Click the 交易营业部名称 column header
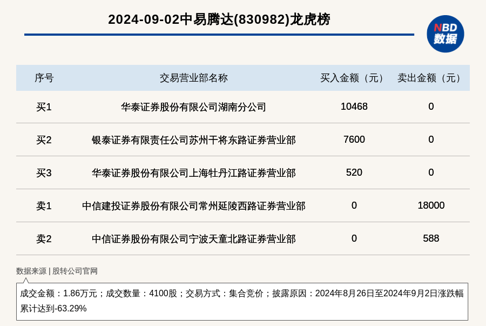The width and height of the screenshot is (486, 326). [x=194, y=78]
